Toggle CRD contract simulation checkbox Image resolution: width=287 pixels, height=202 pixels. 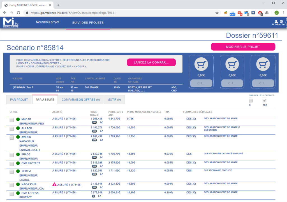(x=265, y=101)
